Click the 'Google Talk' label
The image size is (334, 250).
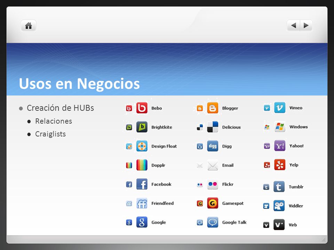234,222
